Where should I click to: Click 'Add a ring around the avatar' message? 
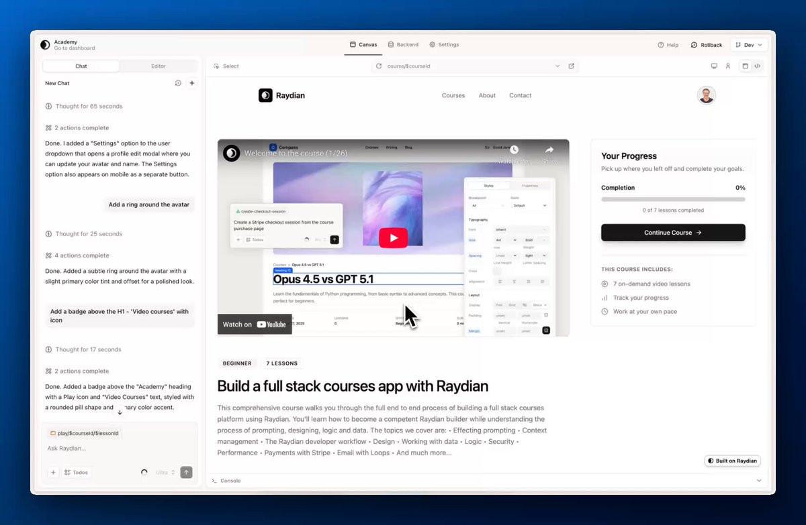tap(149, 205)
